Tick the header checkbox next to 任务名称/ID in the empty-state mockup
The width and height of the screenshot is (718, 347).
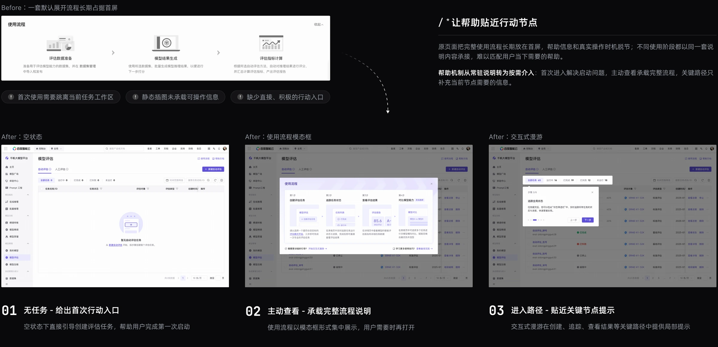click(42, 189)
